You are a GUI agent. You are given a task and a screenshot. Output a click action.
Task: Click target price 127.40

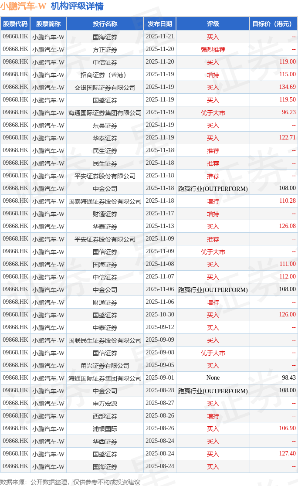(288, 454)
